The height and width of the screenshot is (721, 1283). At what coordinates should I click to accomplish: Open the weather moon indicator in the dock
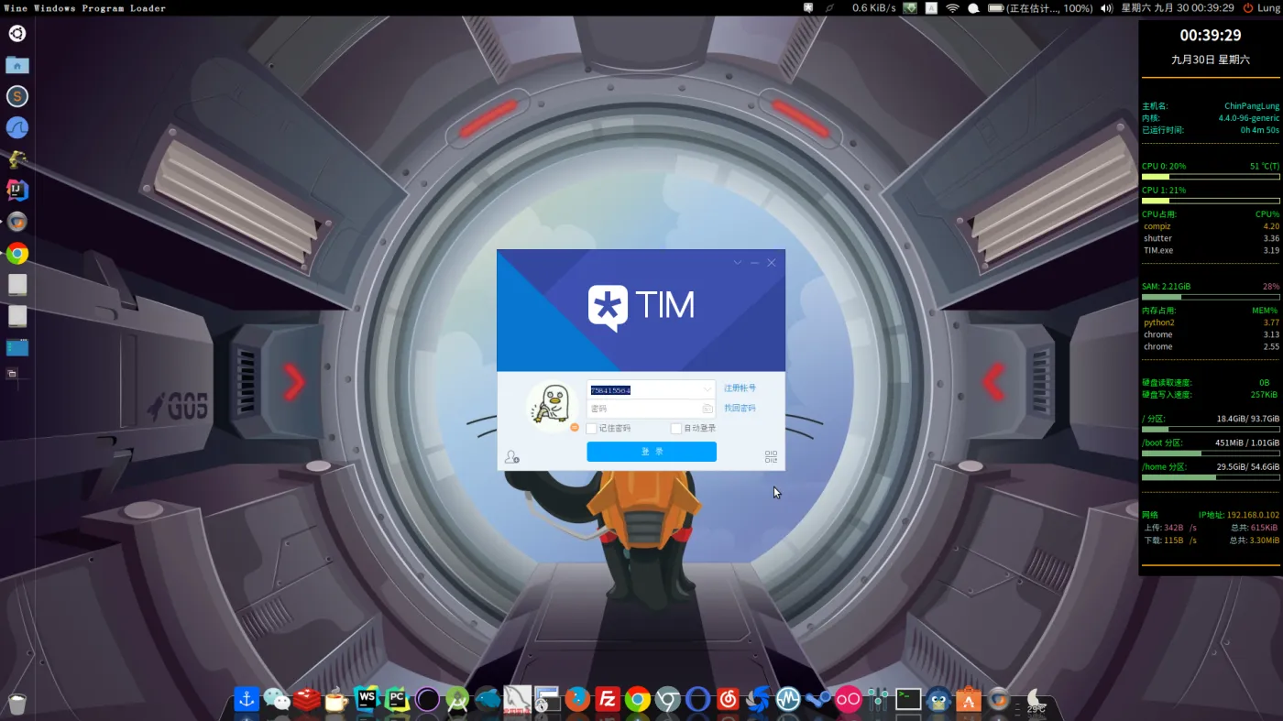click(x=1036, y=701)
